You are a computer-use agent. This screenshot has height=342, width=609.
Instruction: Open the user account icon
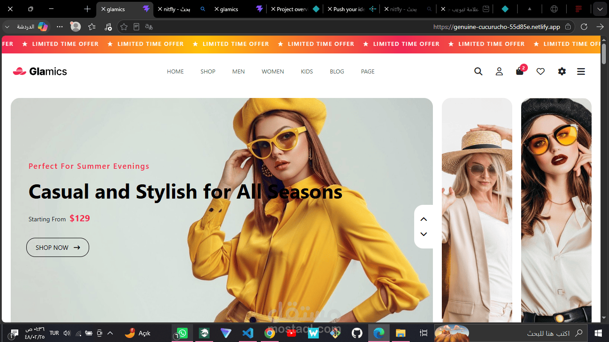pos(499,71)
